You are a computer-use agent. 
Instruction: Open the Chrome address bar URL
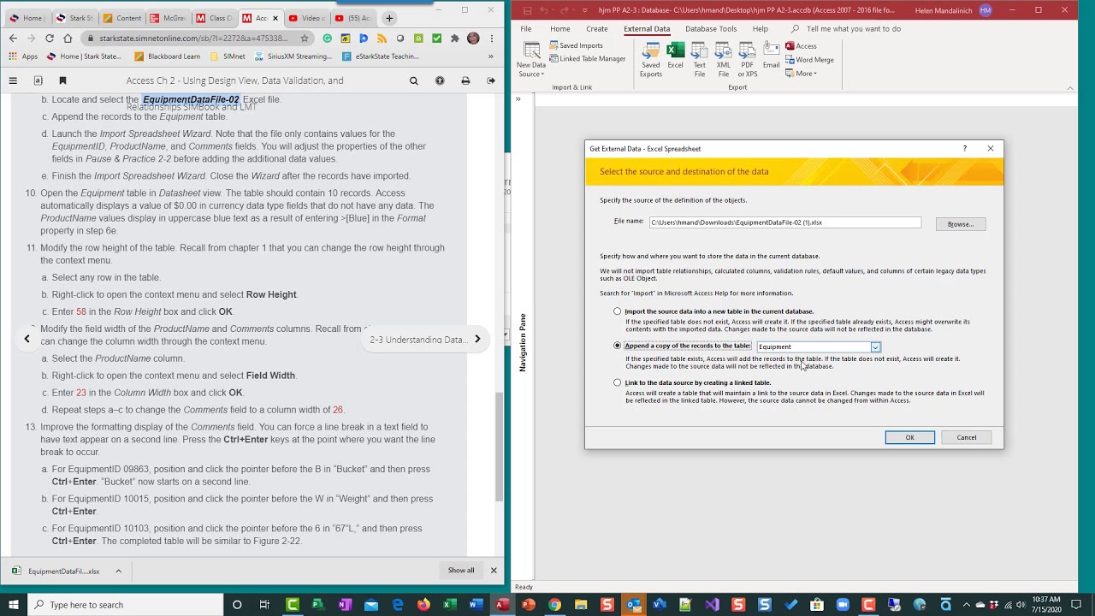pos(193,38)
